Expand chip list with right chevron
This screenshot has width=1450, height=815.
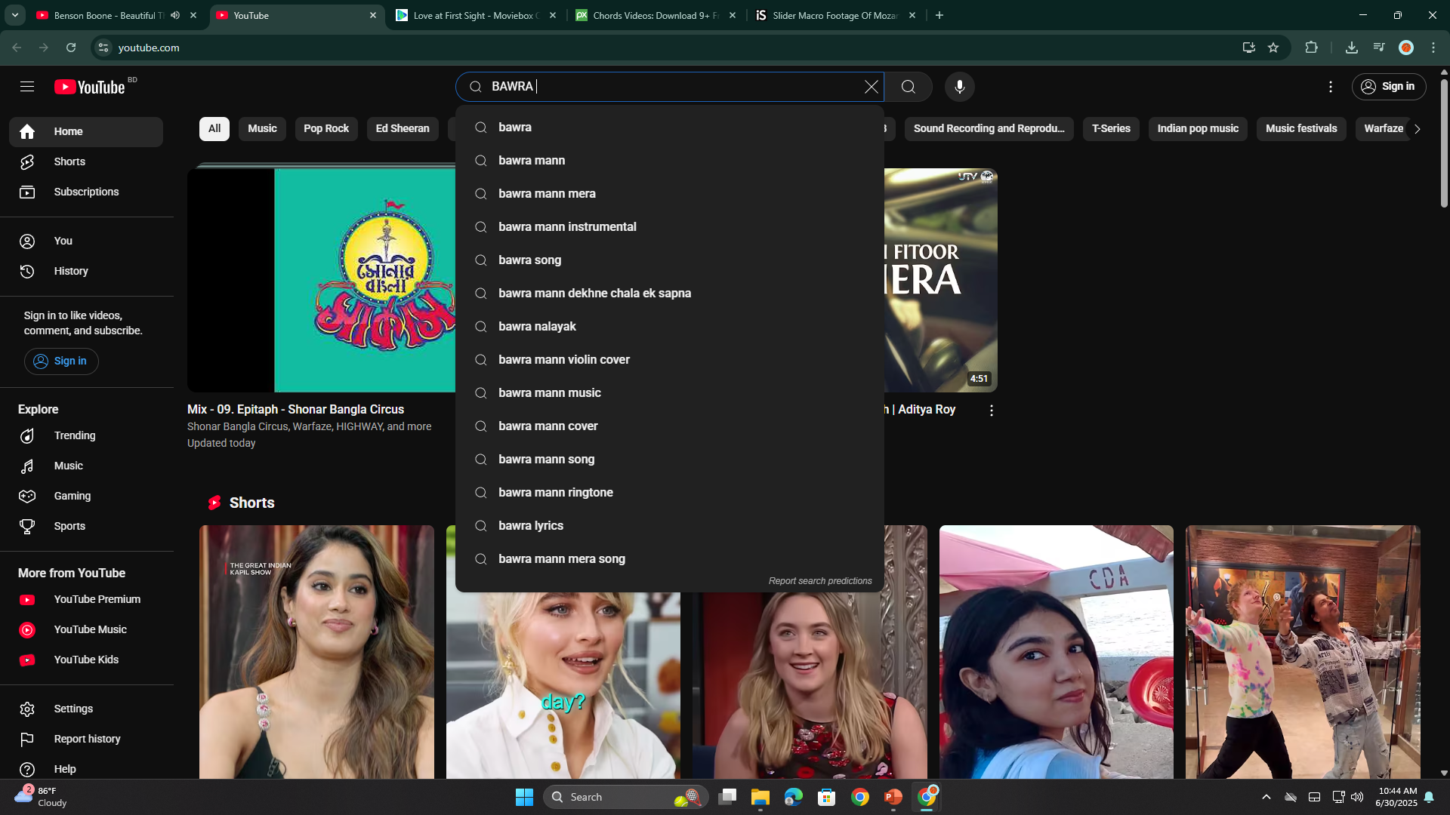click(x=1418, y=129)
